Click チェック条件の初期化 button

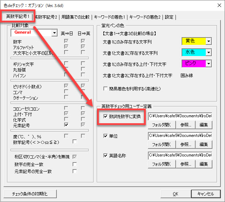29,194
